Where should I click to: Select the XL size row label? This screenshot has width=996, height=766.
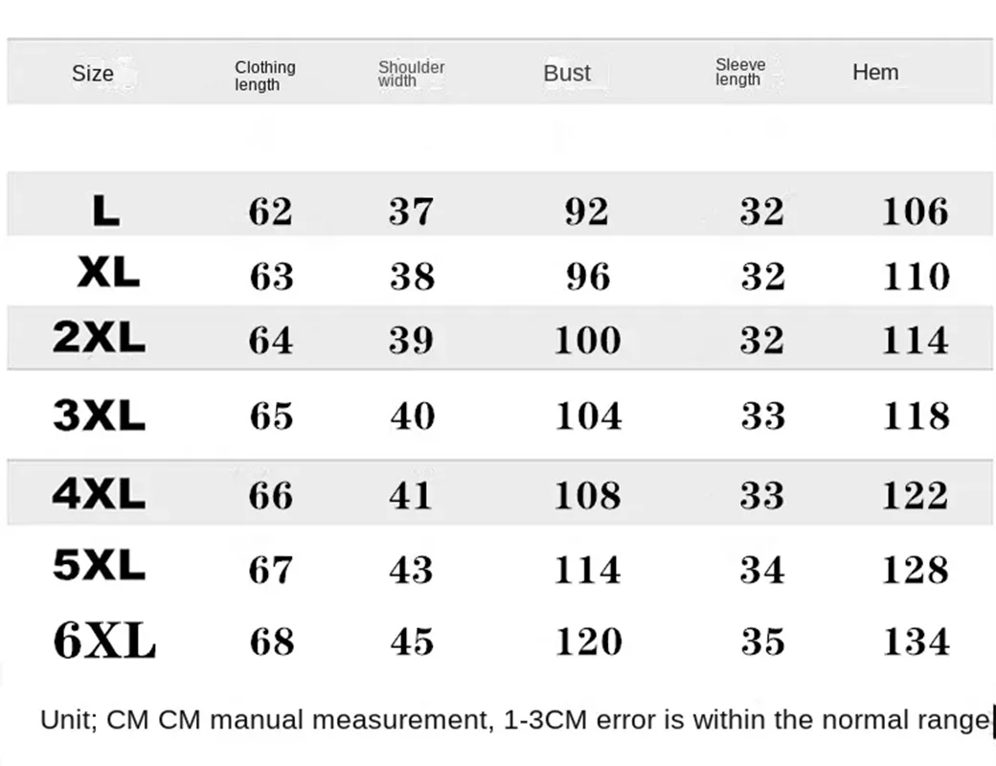click(x=108, y=274)
